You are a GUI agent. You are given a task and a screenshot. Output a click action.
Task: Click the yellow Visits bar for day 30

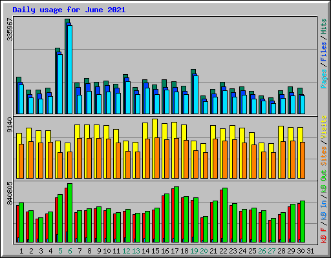(x=299, y=153)
